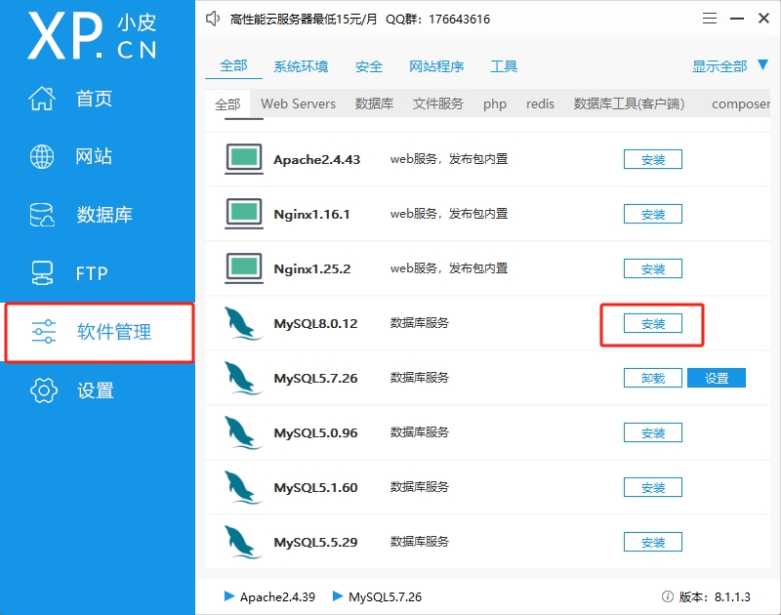Minimize the window
The height and width of the screenshot is (615, 781).
737,19
